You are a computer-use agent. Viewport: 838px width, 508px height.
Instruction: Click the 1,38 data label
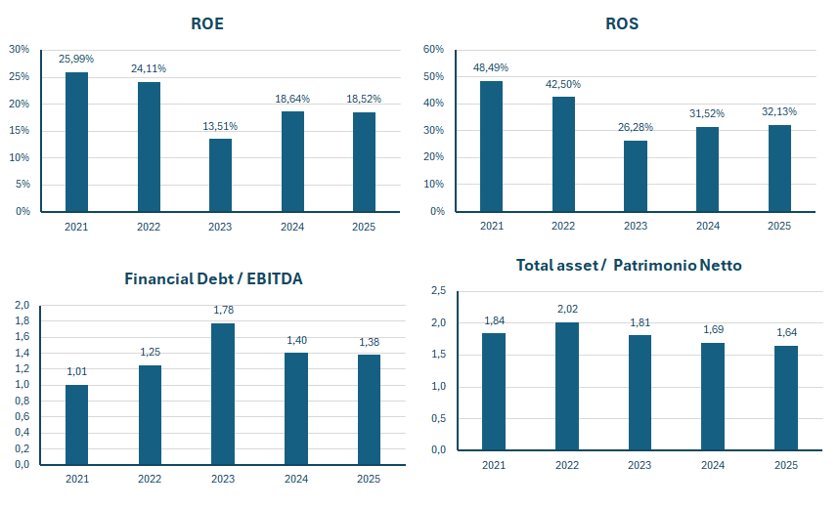[x=370, y=342]
